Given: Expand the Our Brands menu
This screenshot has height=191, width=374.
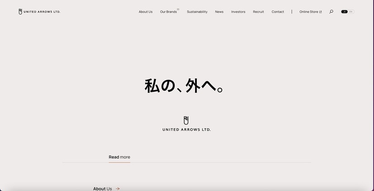Looking at the screenshot, I should [x=168, y=12].
